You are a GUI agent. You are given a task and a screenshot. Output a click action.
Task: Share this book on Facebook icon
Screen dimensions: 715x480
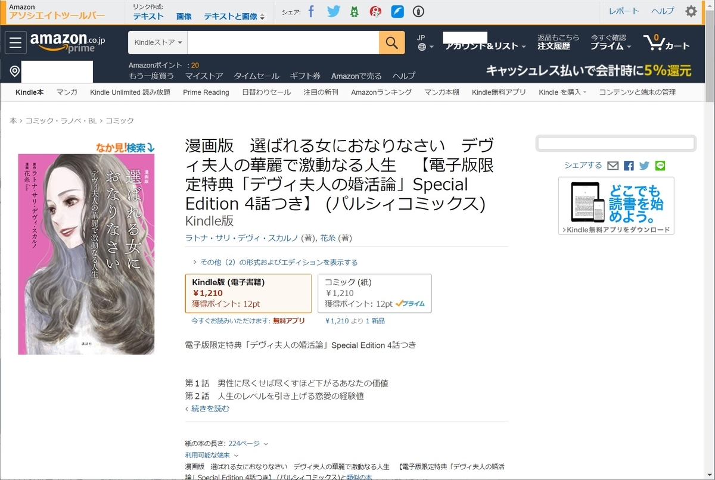pos(629,166)
